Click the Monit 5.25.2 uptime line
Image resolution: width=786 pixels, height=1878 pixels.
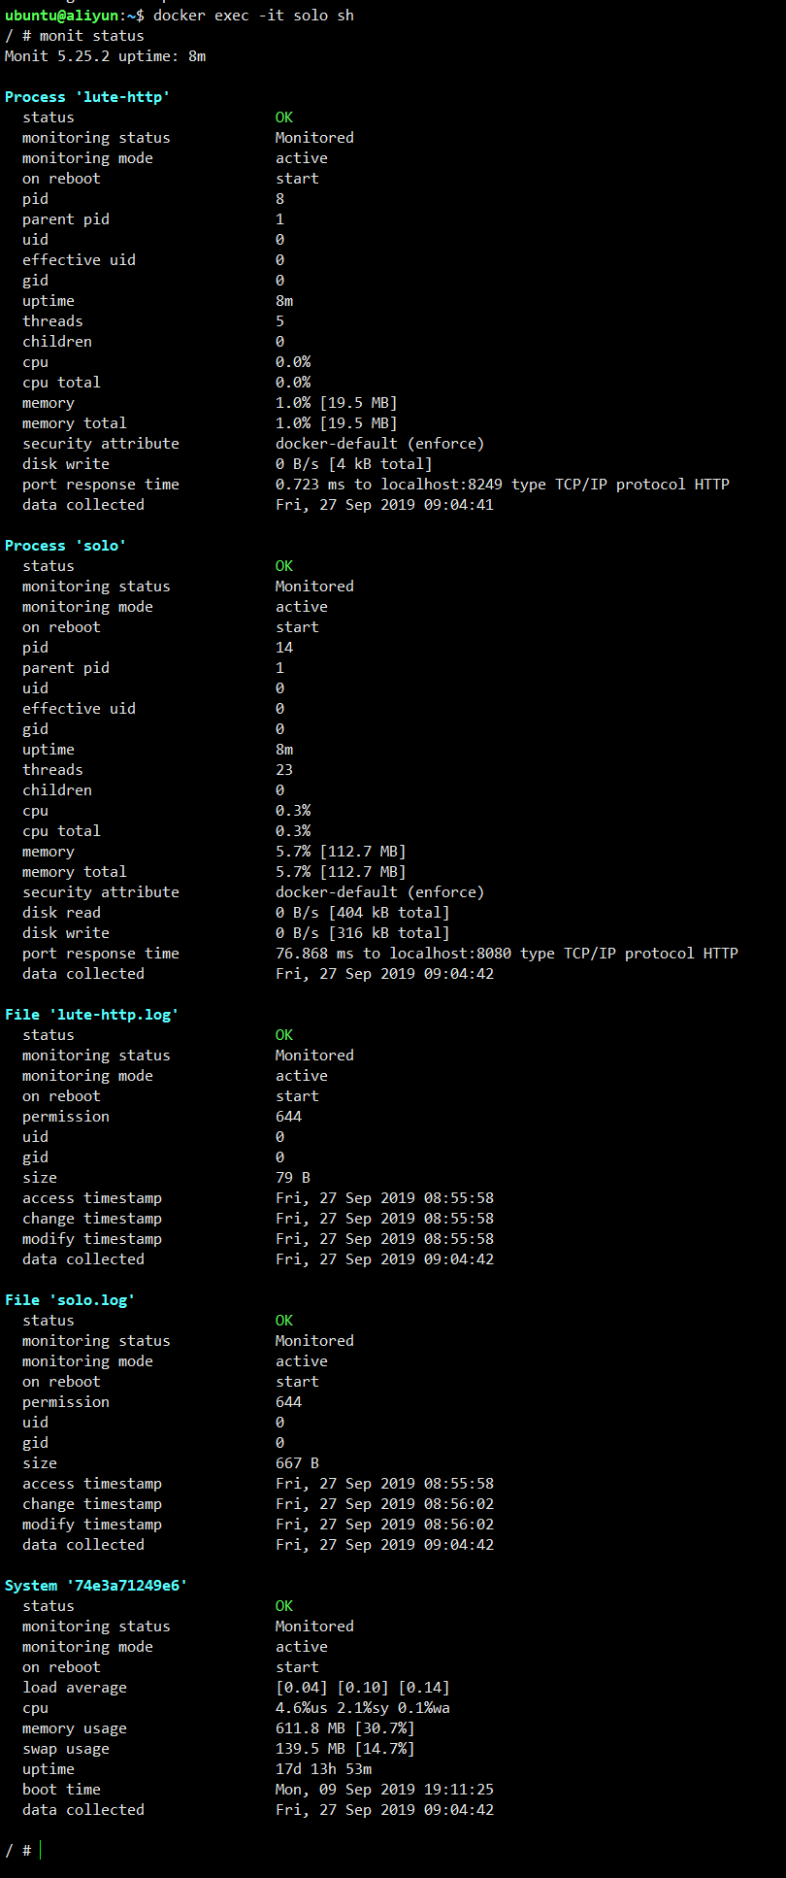point(105,56)
